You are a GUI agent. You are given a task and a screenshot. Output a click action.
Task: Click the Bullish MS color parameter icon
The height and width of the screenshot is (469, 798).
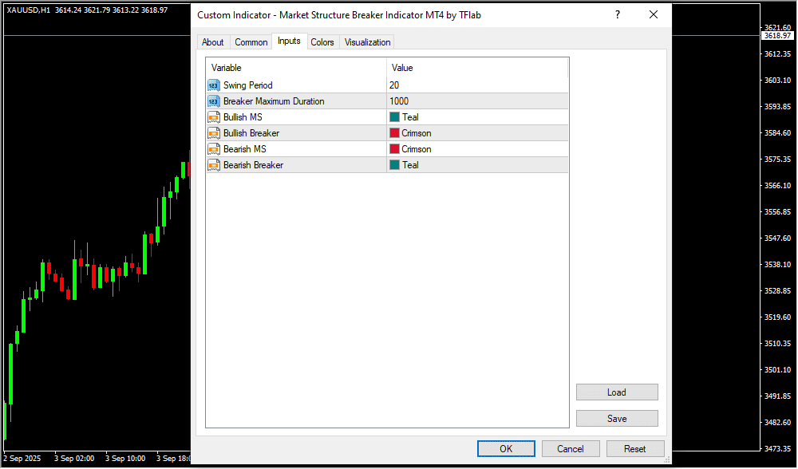[x=213, y=117]
